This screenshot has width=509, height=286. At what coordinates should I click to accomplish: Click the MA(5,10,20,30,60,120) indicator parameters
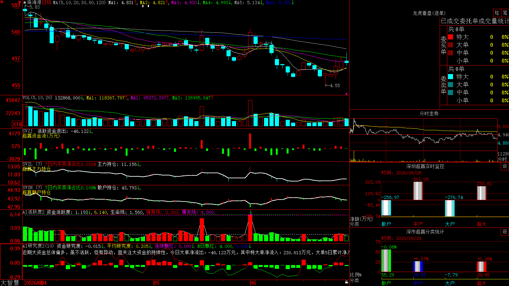pyautogui.click(x=79, y=3)
